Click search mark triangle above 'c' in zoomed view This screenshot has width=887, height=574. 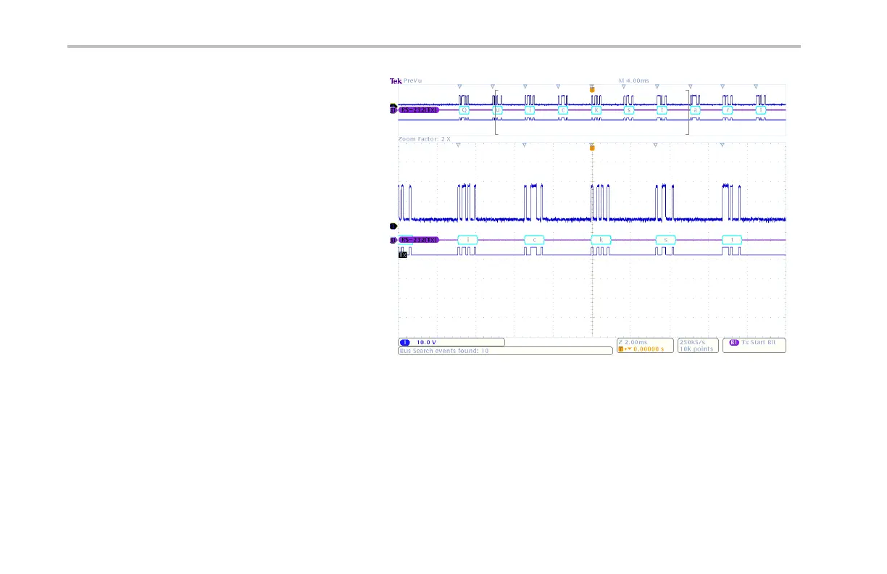pyautogui.click(x=524, y=145)
